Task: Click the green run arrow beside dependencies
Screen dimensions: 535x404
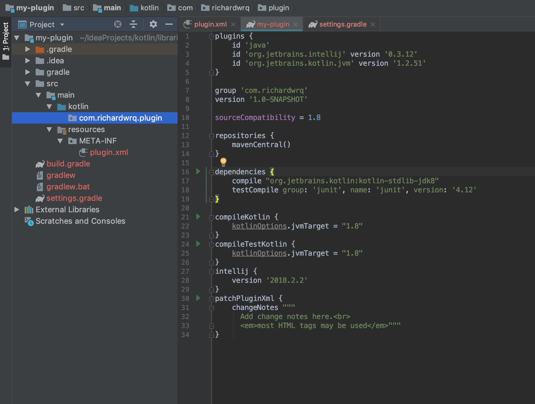Action: click(198, 171)
